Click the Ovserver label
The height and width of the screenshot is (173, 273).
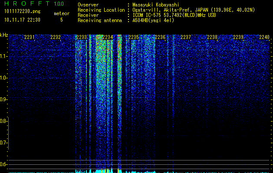[x=88, y=5]
